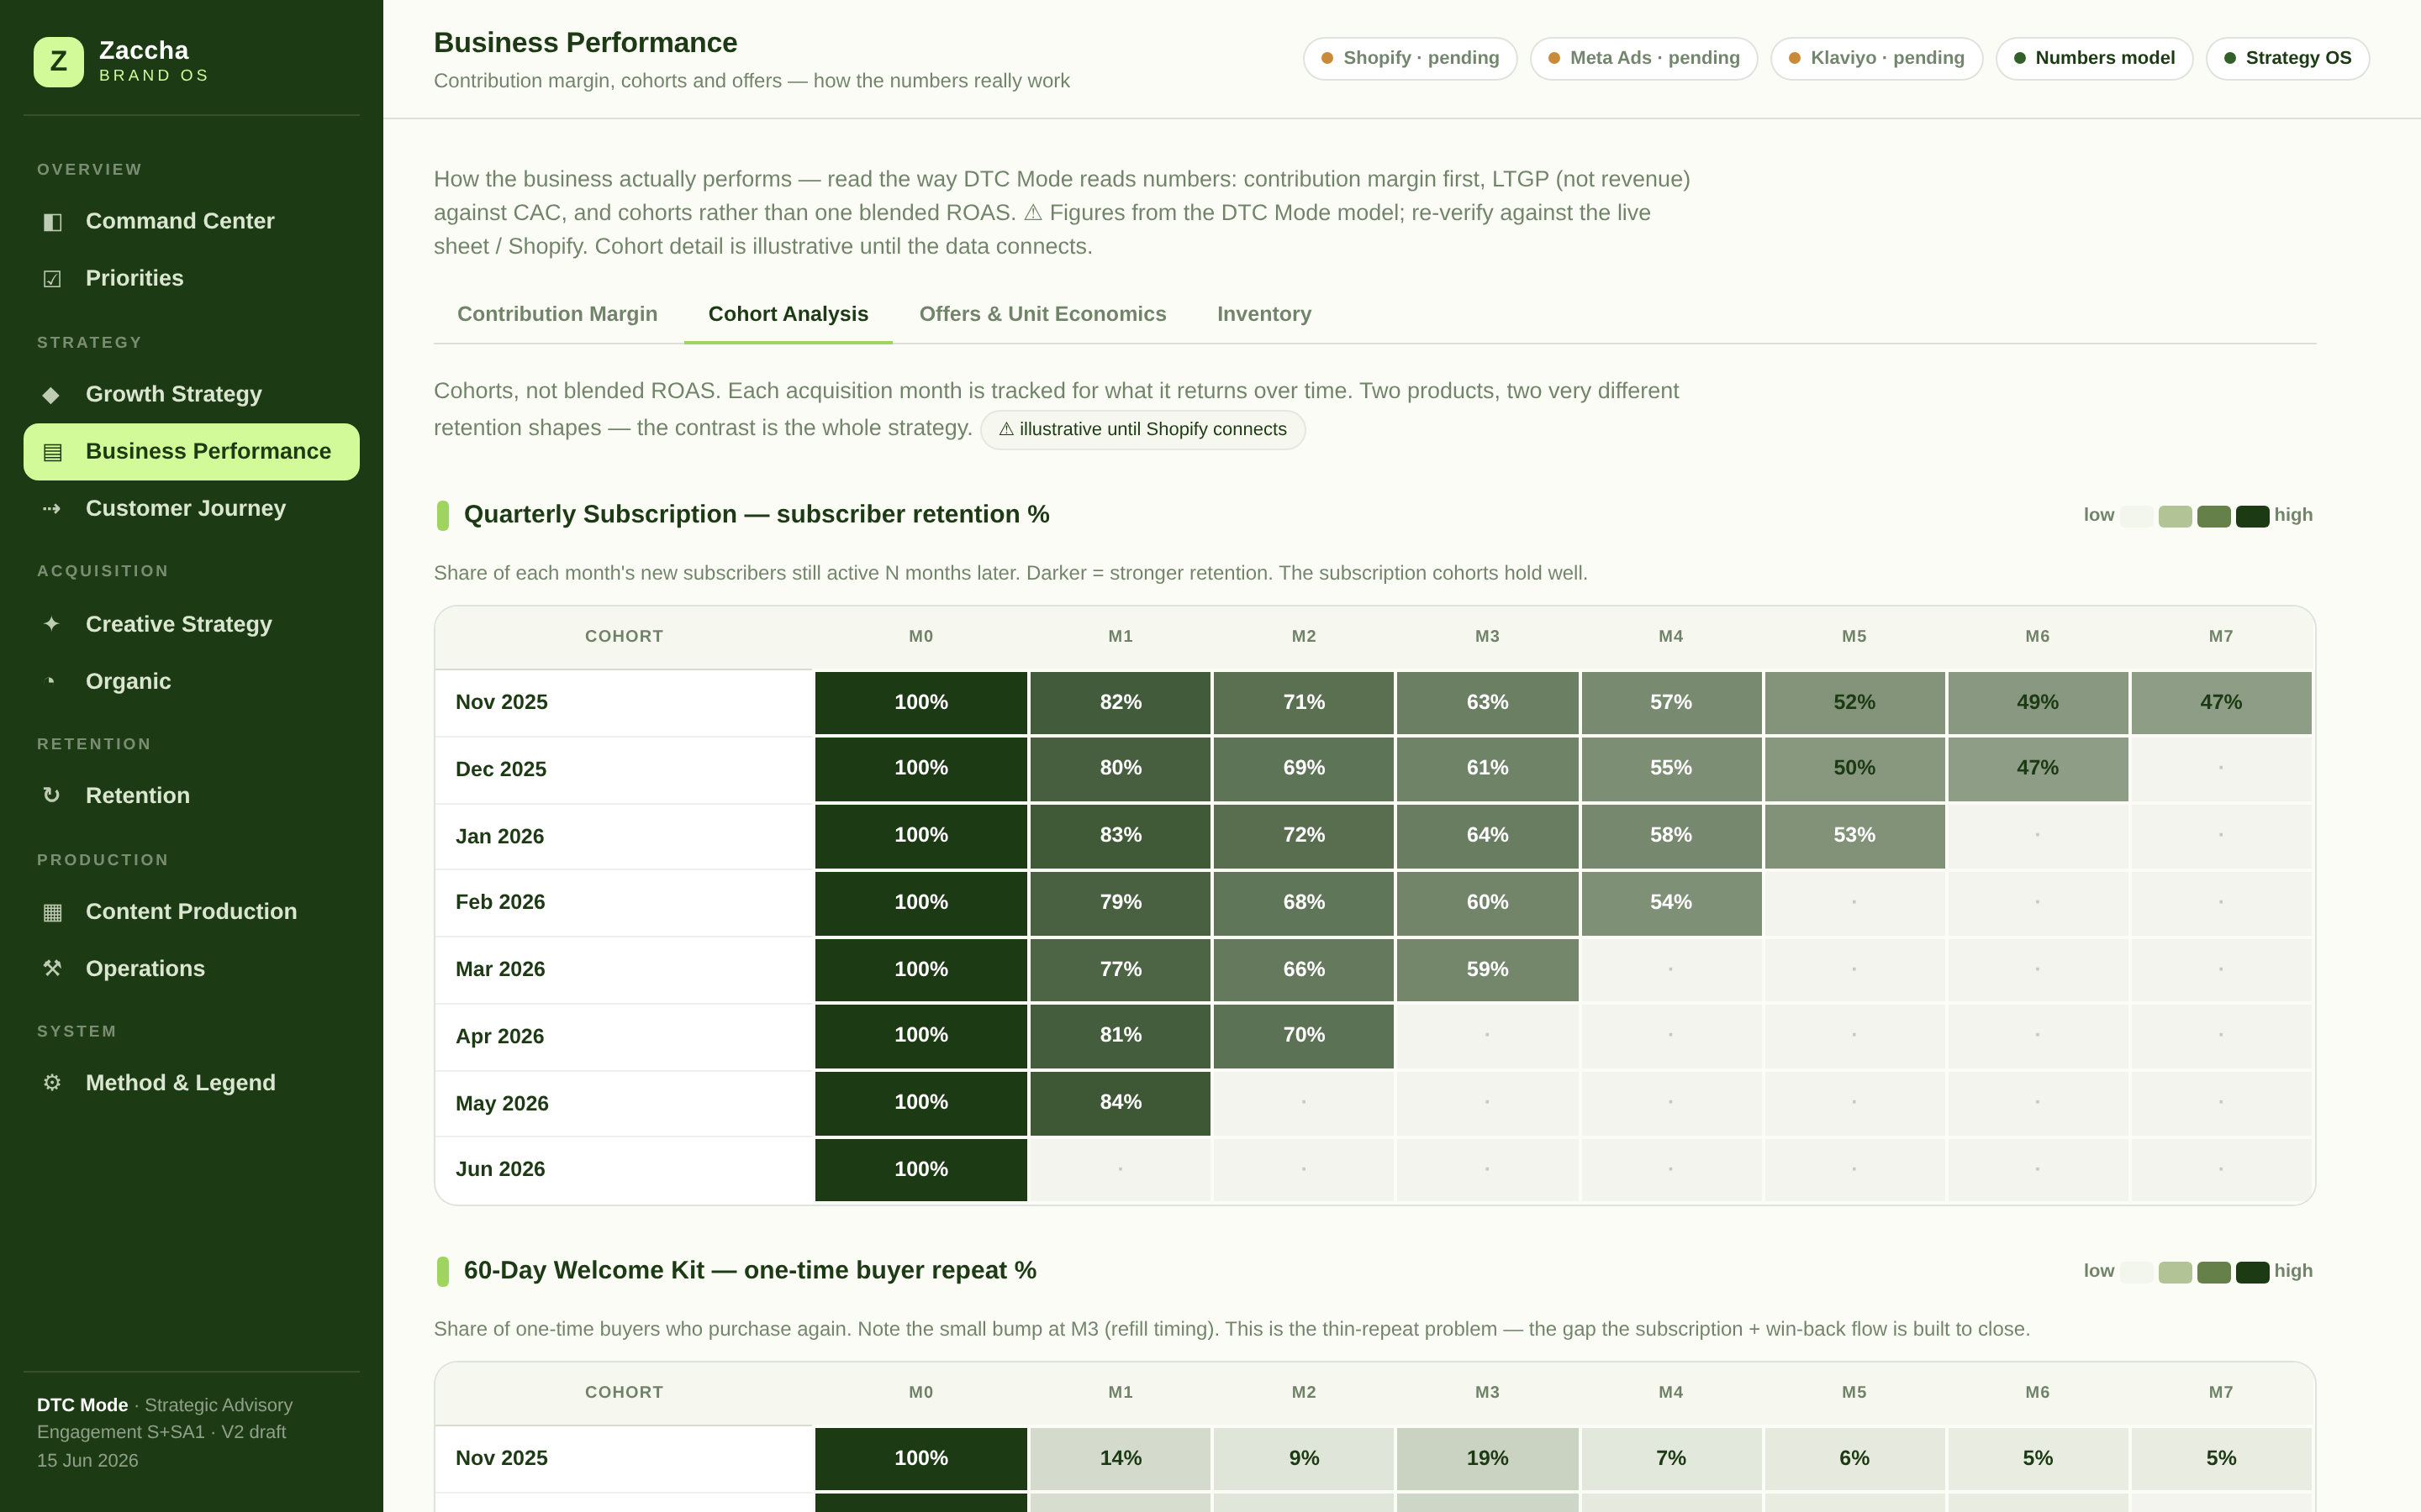The image size is (2421, 1512).
Task: Click the Zaccha Z logo icon
Action: pyautogui.click(x=58, y=62)
